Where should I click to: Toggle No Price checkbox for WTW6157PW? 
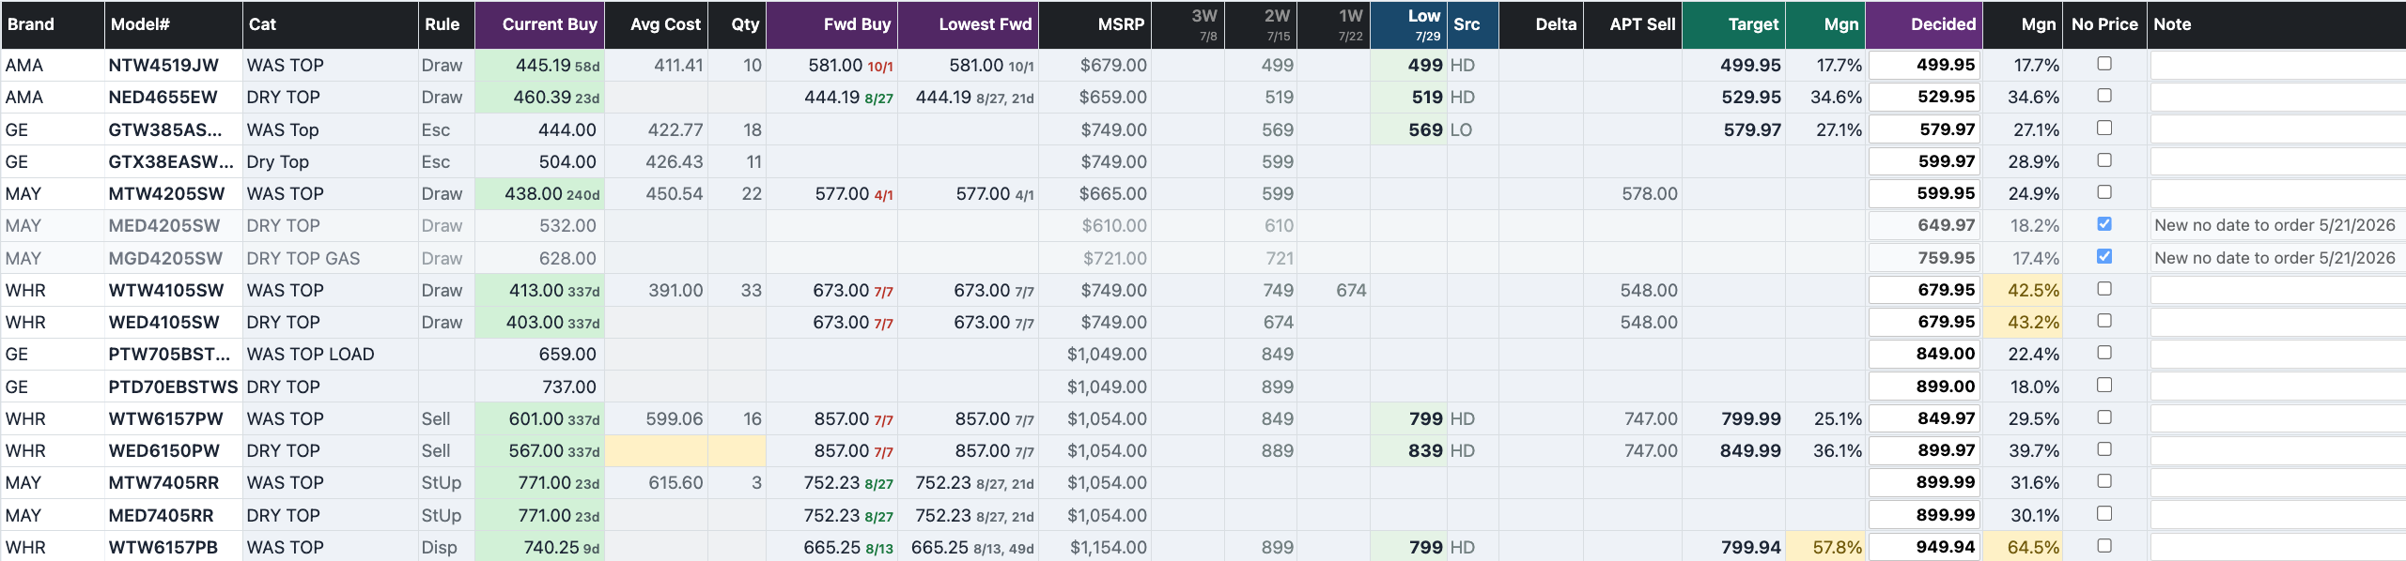(x=2104, y=417)
